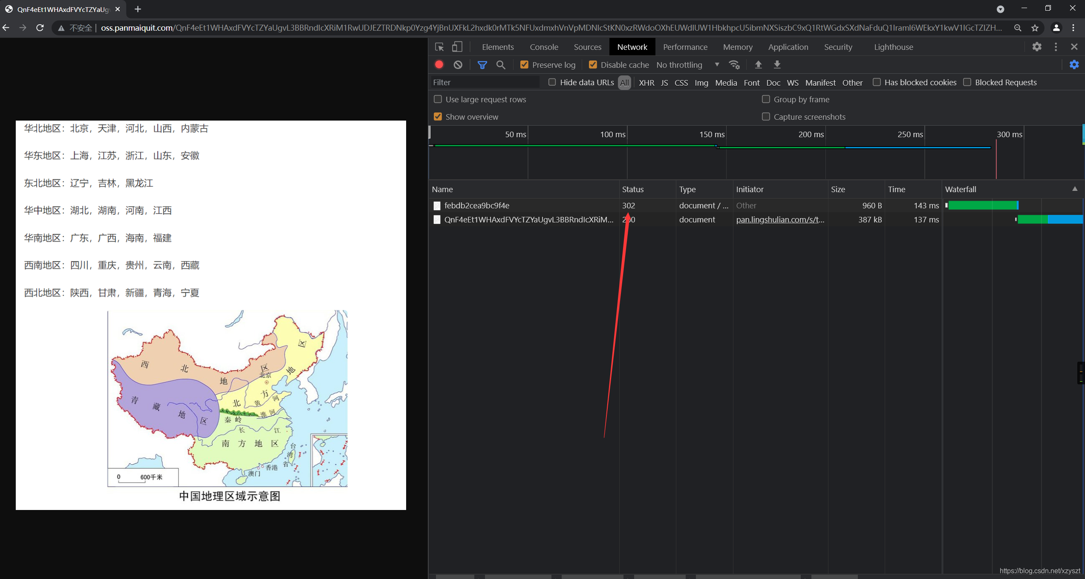The height and width of the screenshot is (579, 1085).
Task: Click the blue filter funnel icon
Action: click(x=482, y=65)
